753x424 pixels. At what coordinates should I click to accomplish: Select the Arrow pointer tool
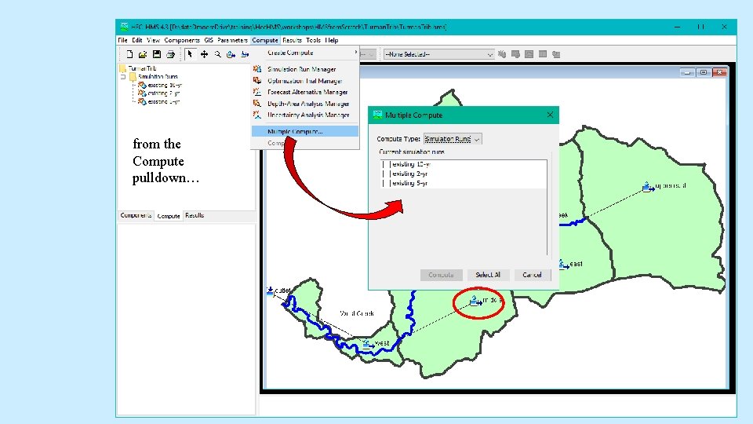190,54
